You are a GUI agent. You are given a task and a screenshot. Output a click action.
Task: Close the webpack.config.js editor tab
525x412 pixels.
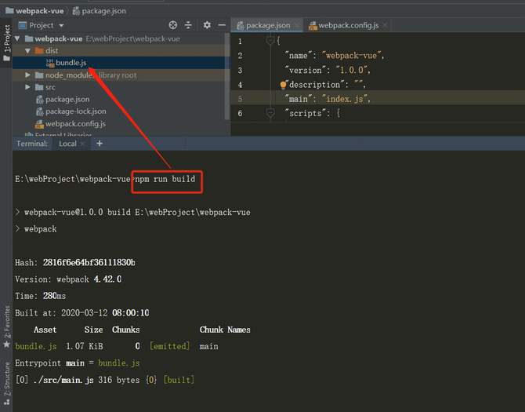(385, 25)
